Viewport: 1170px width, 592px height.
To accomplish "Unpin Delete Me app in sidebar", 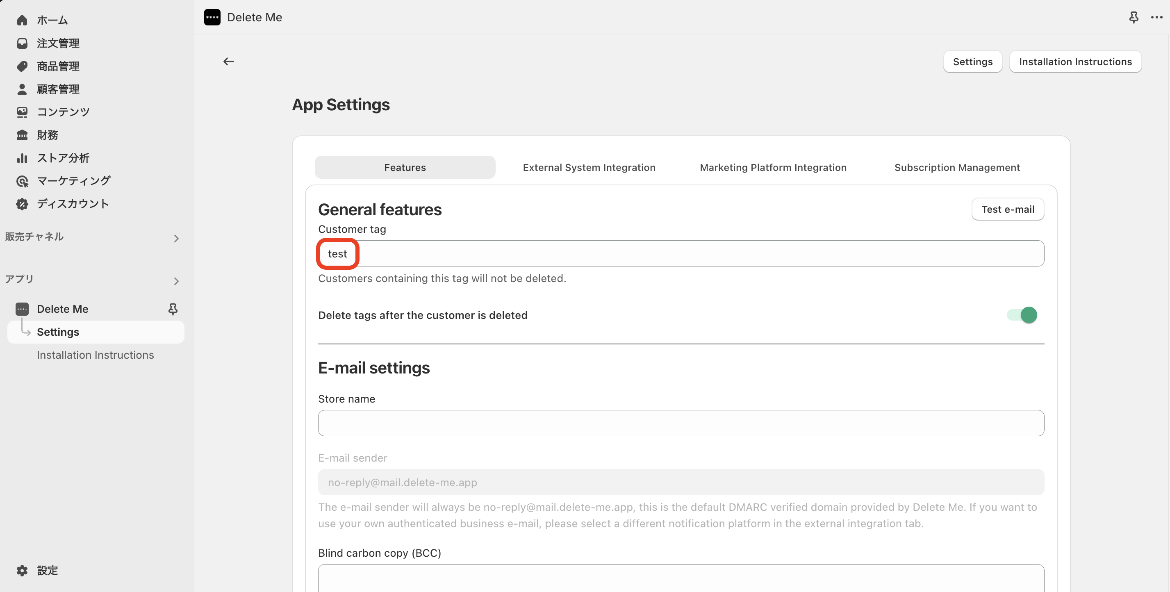I will [173, 309].
